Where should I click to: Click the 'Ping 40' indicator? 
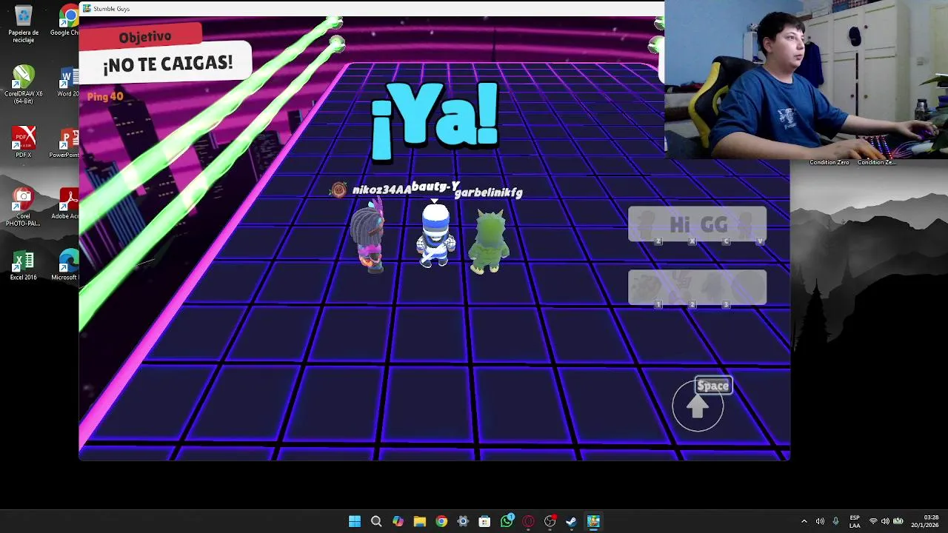(x=105, y=96)
